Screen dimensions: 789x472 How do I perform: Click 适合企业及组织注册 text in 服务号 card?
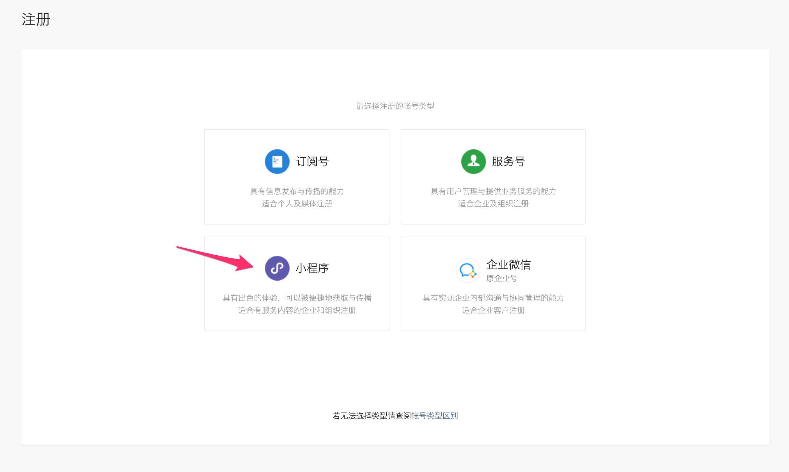(x=493, y=203)
